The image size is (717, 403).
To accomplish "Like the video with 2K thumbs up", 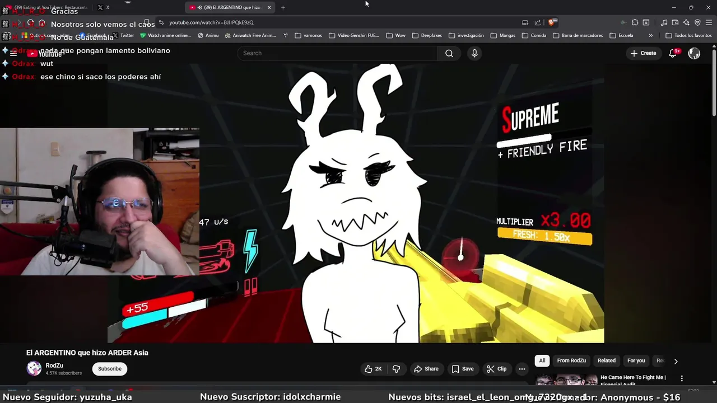I will [x=373, y=369].
